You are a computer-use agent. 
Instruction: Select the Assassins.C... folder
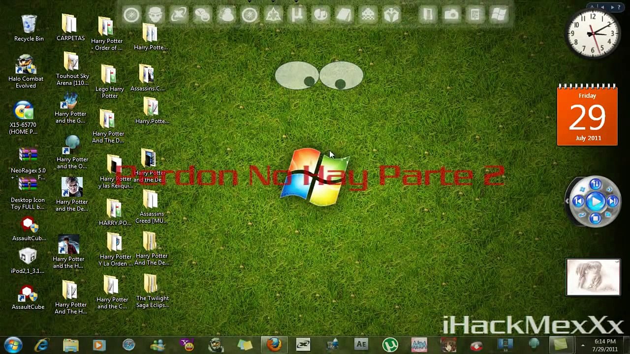pyautogui.click(x=147, y=78)
